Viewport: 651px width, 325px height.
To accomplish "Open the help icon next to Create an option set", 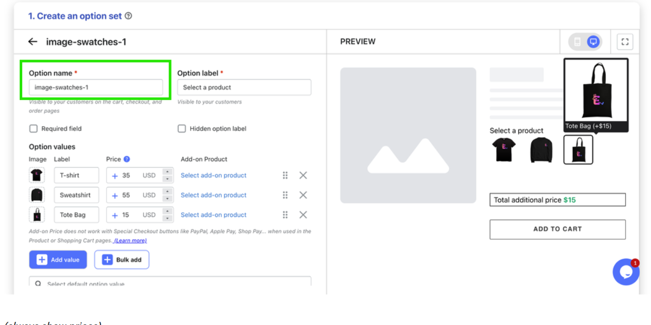I will point(129,16).
